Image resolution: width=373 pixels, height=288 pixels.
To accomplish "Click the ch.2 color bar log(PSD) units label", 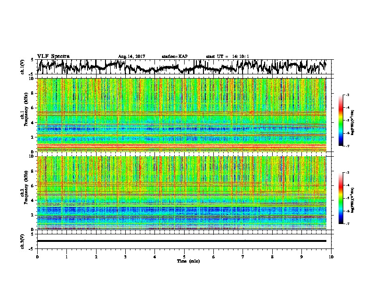I will [353, 200].
